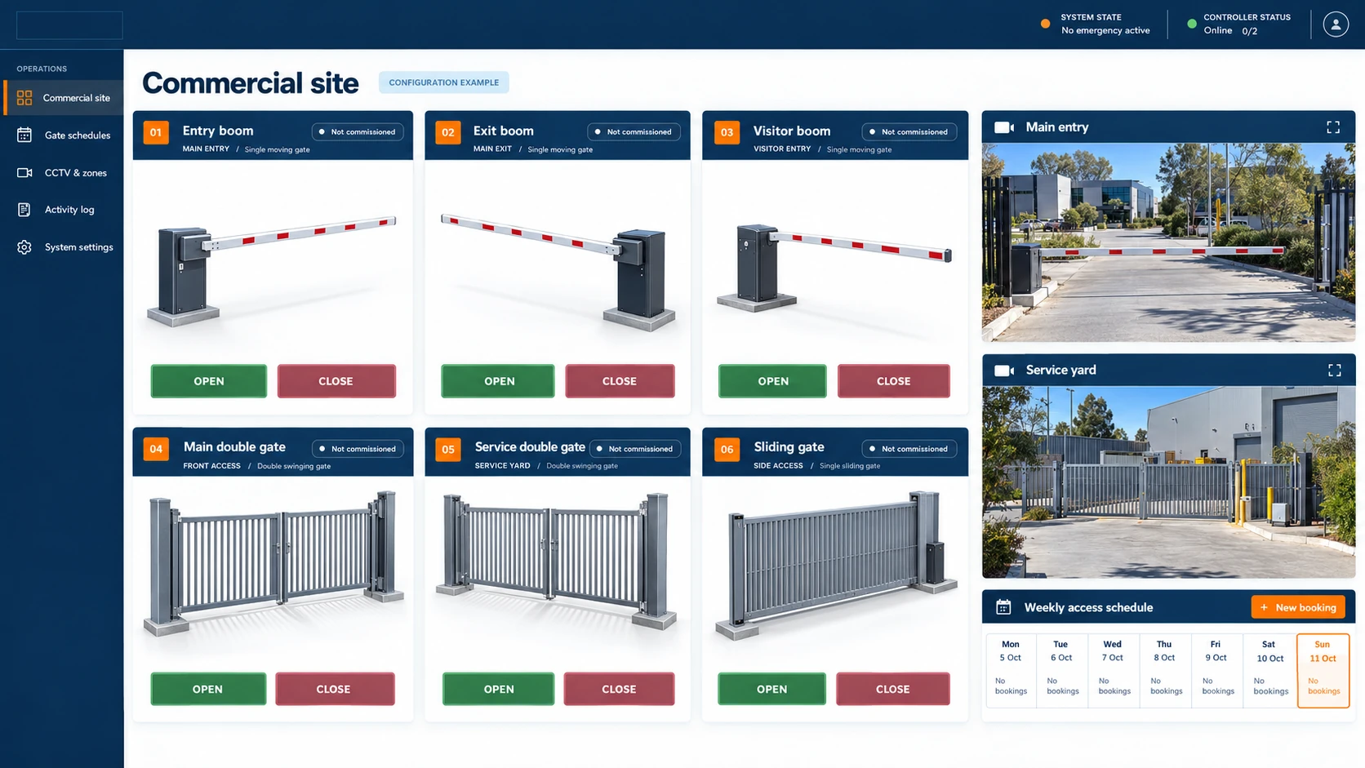Click the empty logo box top-left
The image size is (1365, 768).
pyautogui.click(x=69, y=25)
